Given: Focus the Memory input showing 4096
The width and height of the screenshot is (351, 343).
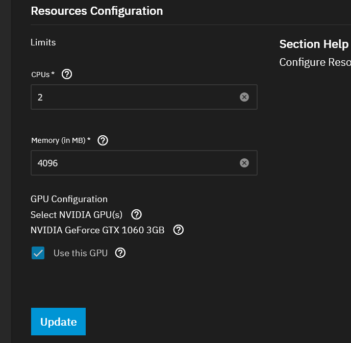Looking at the screenshot, I should click(x=133, y=163).
